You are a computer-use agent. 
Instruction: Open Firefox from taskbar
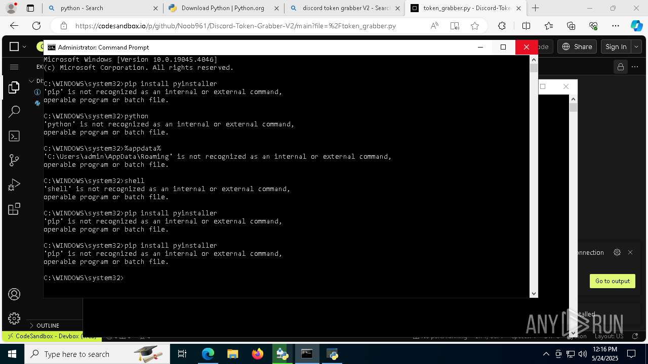[x=258, y=354]
